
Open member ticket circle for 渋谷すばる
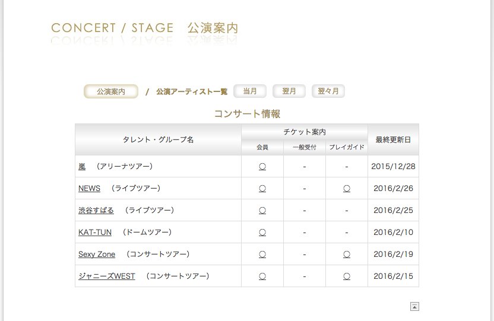[262, 210]
